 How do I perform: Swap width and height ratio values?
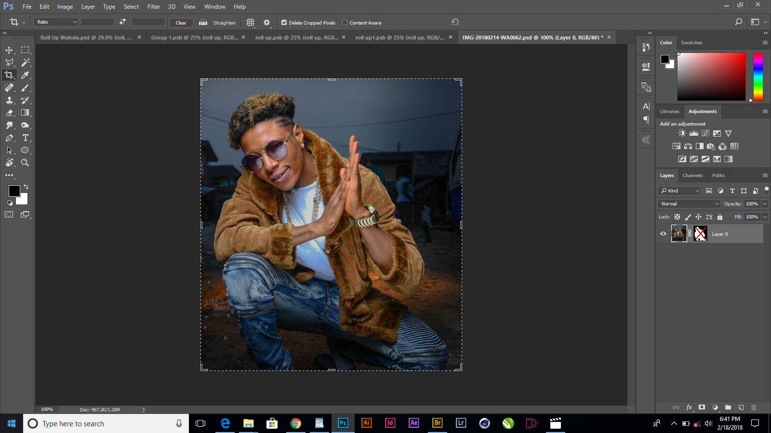(122, 22)
